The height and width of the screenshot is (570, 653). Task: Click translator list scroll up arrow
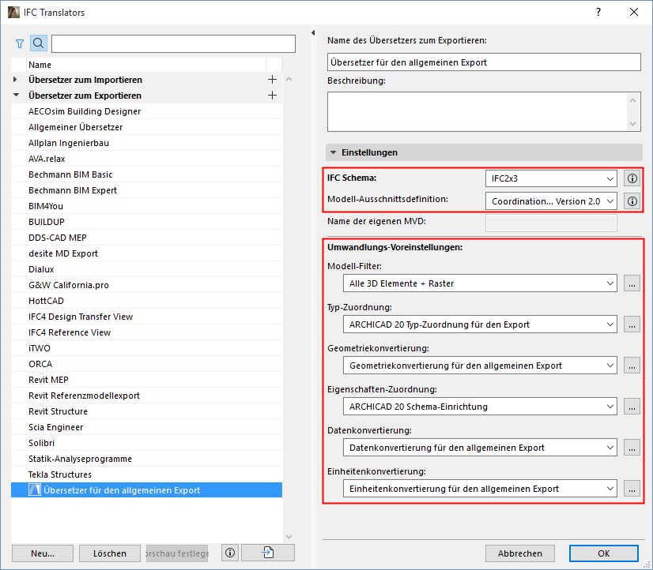289,79
